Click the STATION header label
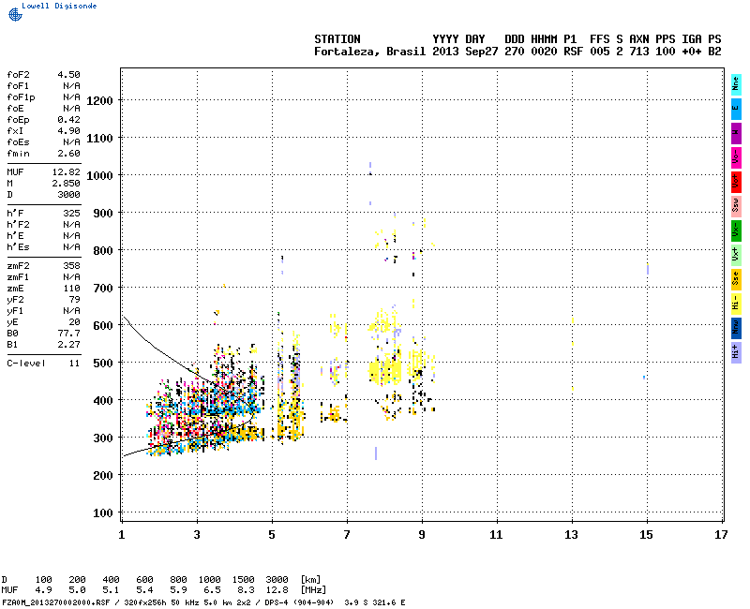This screenshot has height=609, width=750. [x=337, y=39]
